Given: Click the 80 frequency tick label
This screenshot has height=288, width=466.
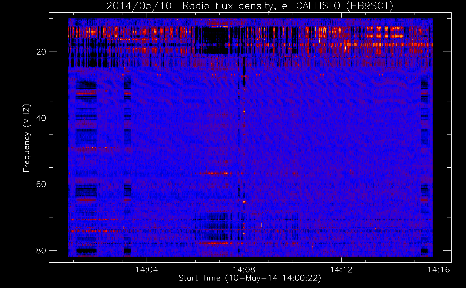Looking at the screenshot, I should [x=41, y=251].
